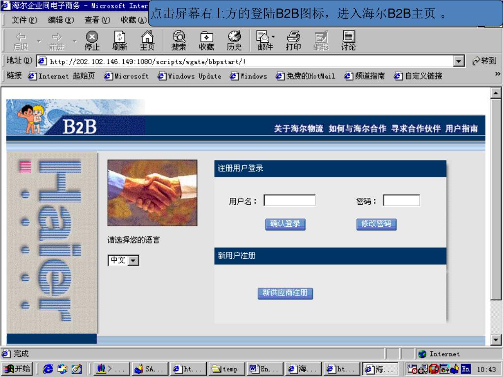Viewport: 503px width, 377px height.
Task: Click the Edit (编辑) toolbar icon
Action: 321,41
